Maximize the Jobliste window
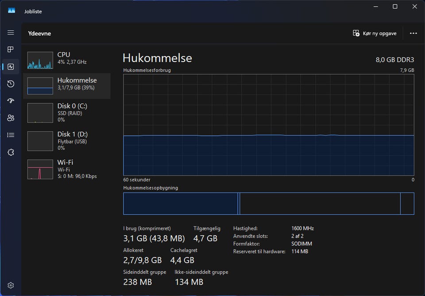This screenshot has height=296, width=425. 395,7
